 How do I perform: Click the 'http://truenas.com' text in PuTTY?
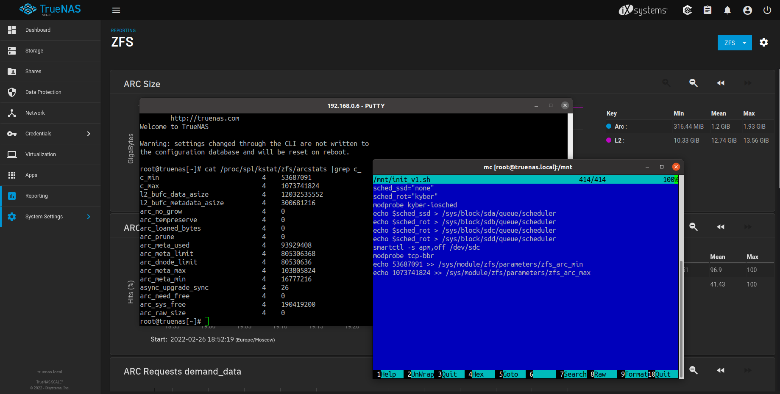tap(205, 118)
